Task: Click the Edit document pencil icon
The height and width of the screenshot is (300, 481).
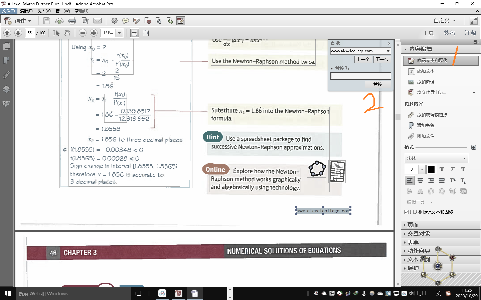Action: tap(85, 21)
